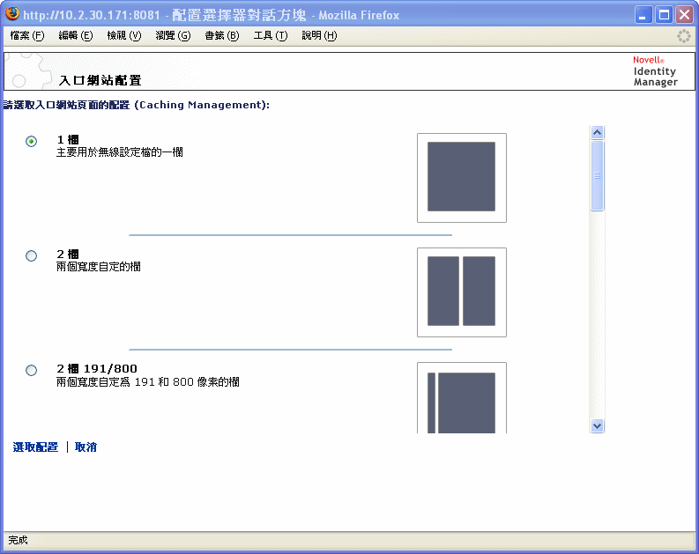Click the Firefox logo in the title bar
The image size is (699, 554).
(12, 14)
